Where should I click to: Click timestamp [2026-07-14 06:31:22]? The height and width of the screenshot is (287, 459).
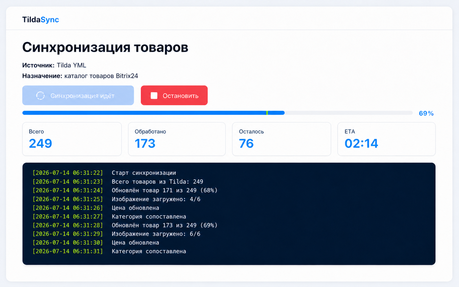pyautogui.click(x=68, y=173)
